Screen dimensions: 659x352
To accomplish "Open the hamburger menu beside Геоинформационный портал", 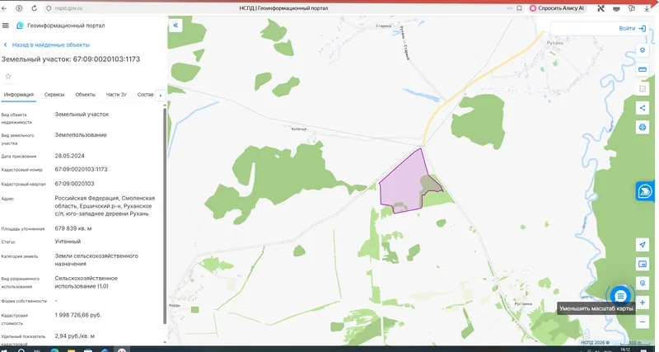I will (6, 26).
